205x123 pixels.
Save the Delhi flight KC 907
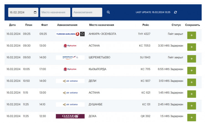[x=191, y=82]
